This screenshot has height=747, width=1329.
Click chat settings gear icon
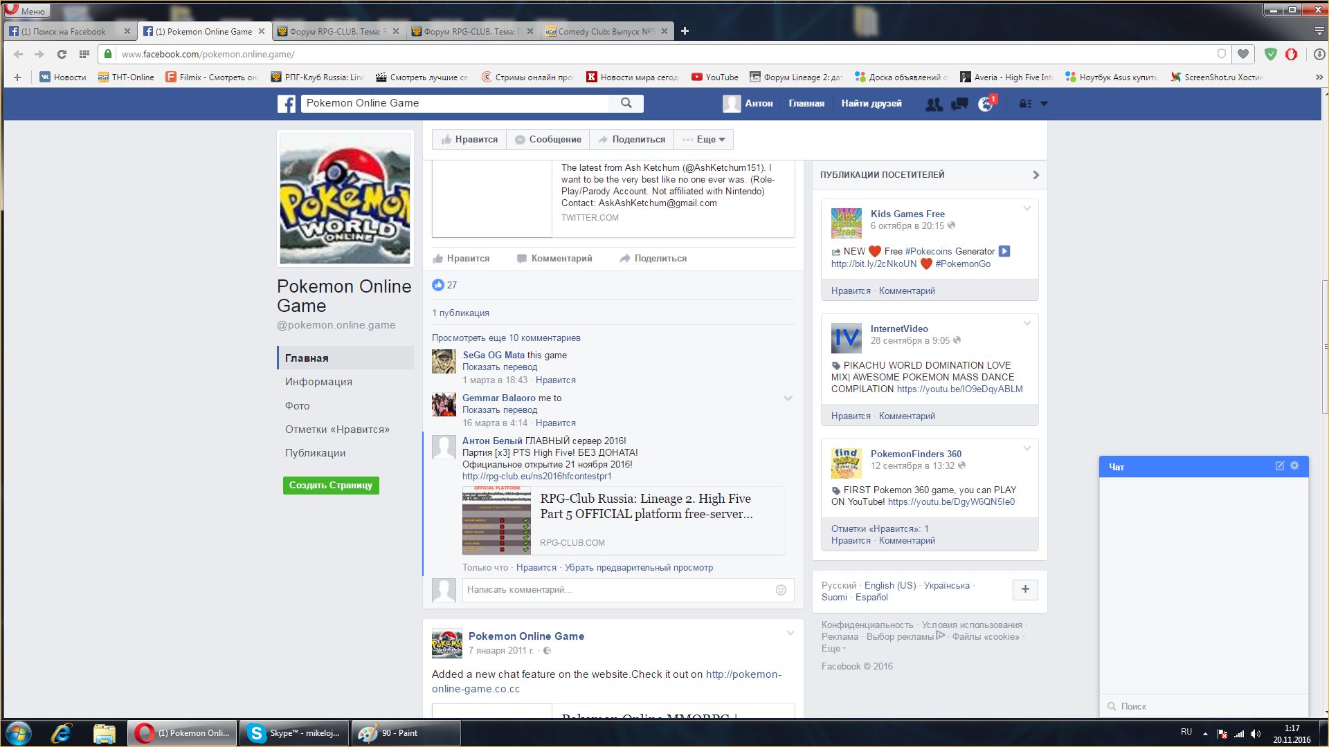coord(1294,466)
